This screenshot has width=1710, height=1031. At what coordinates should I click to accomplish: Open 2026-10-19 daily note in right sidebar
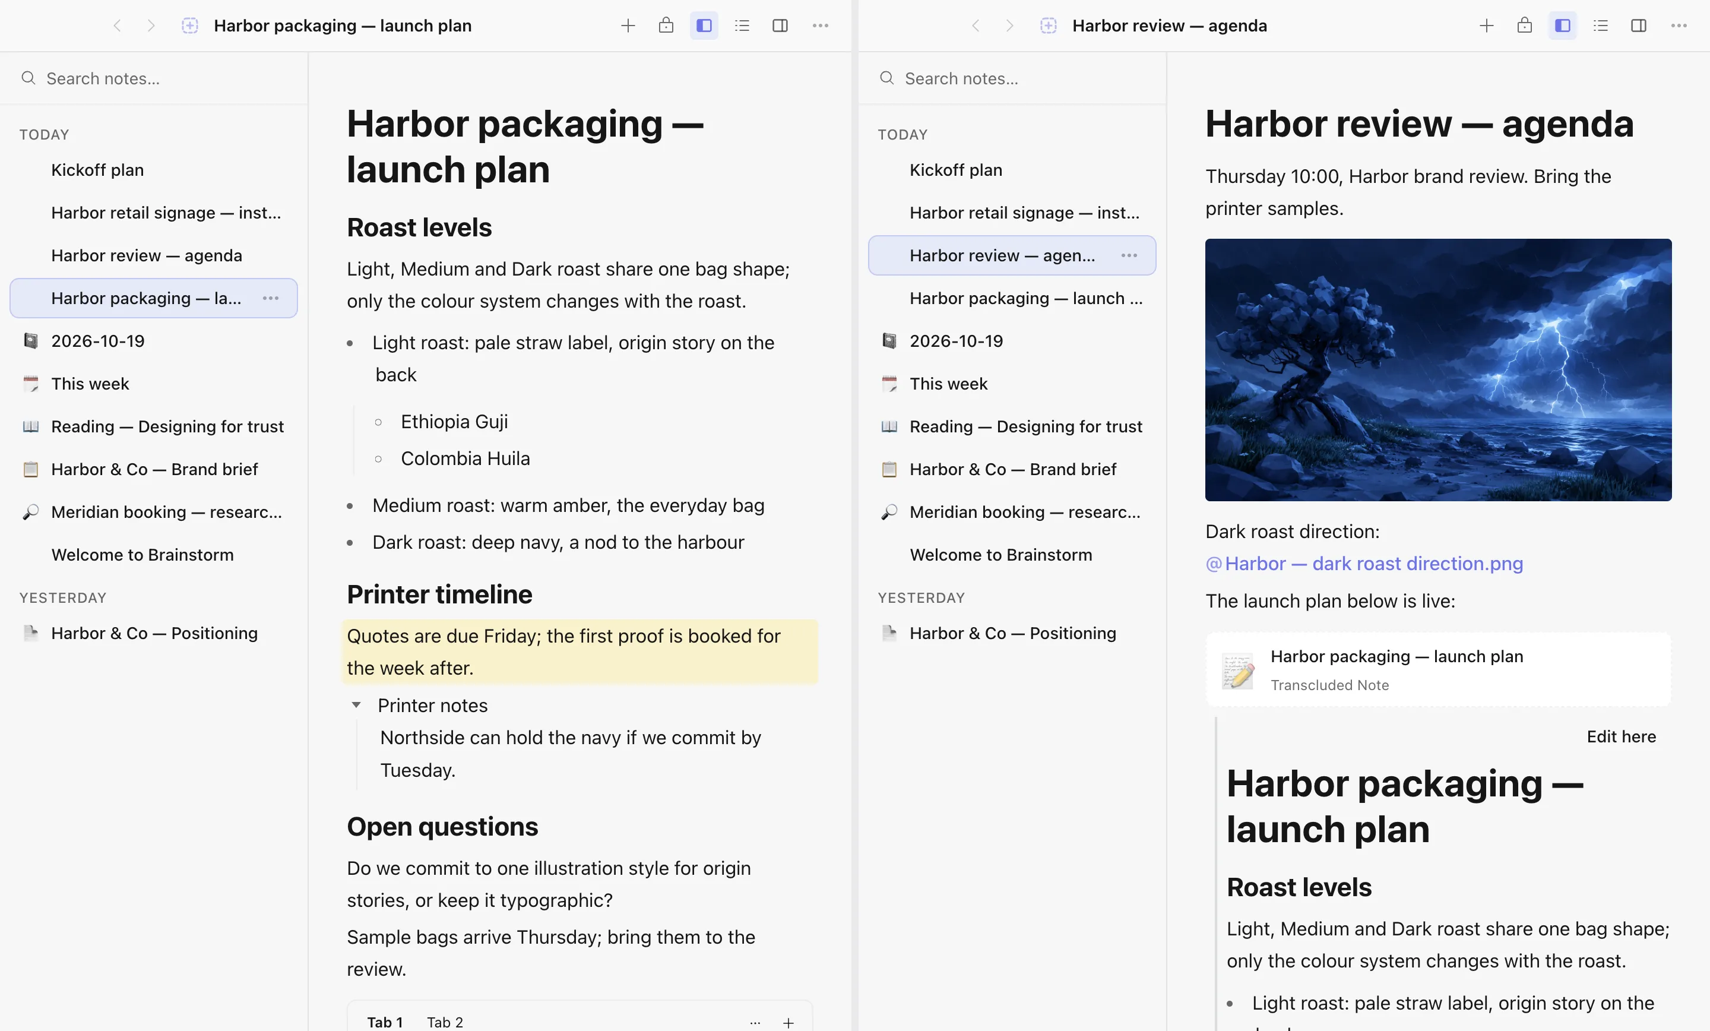tap(1012, 341)
